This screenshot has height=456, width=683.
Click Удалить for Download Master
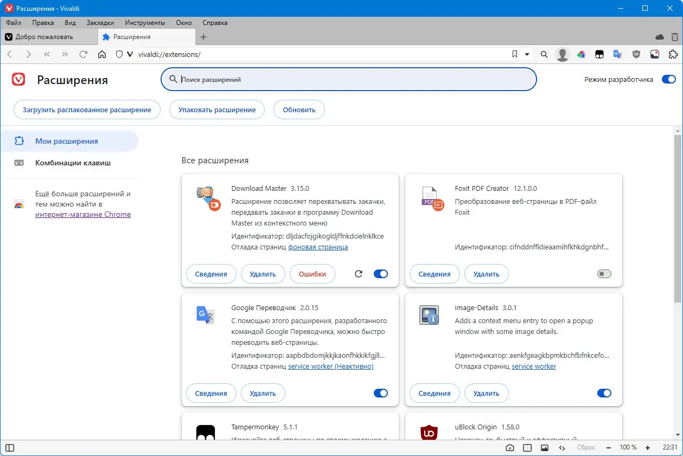pyautogui.click(x=263, y=274)
